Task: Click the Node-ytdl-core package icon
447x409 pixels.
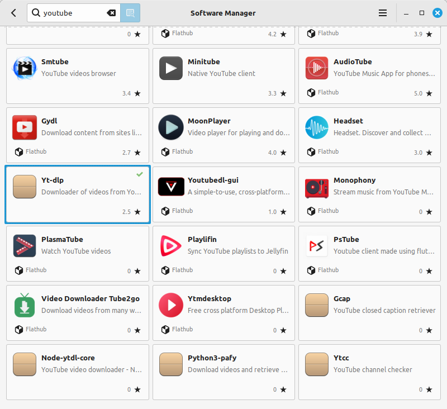Action: pyautogui.click(x=25, y=364)
